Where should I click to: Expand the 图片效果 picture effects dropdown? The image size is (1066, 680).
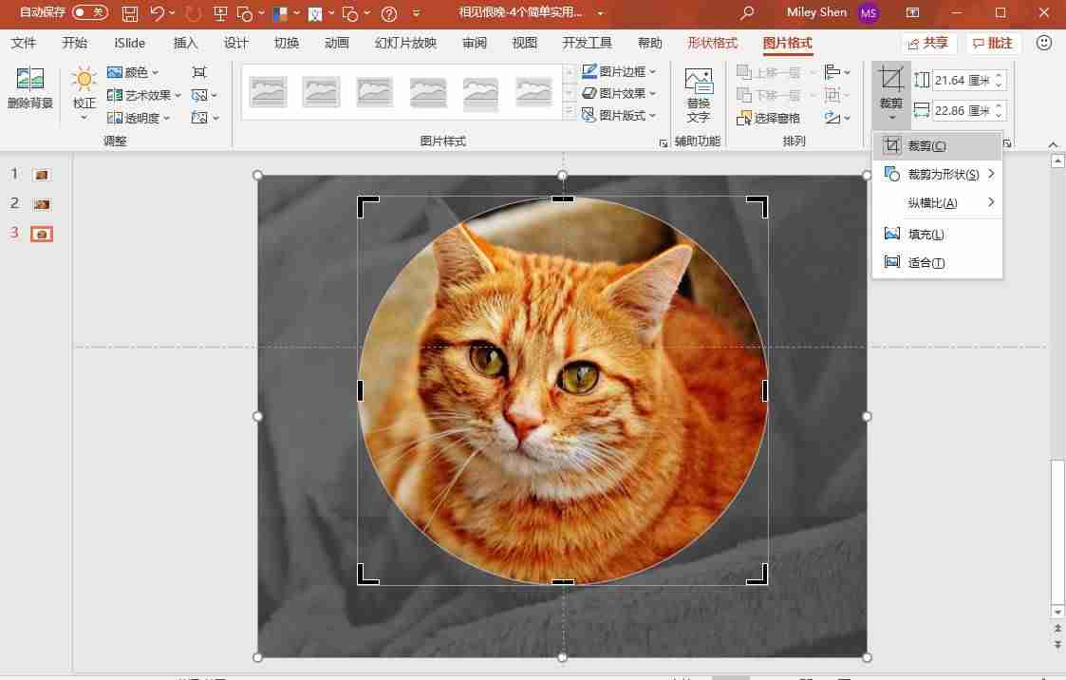(652, 93)
